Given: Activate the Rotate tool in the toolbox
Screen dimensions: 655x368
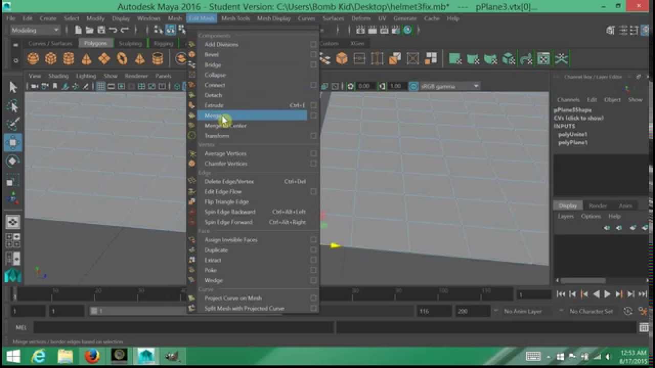Looking at the screenshot, I should click(x=13, y=161).
